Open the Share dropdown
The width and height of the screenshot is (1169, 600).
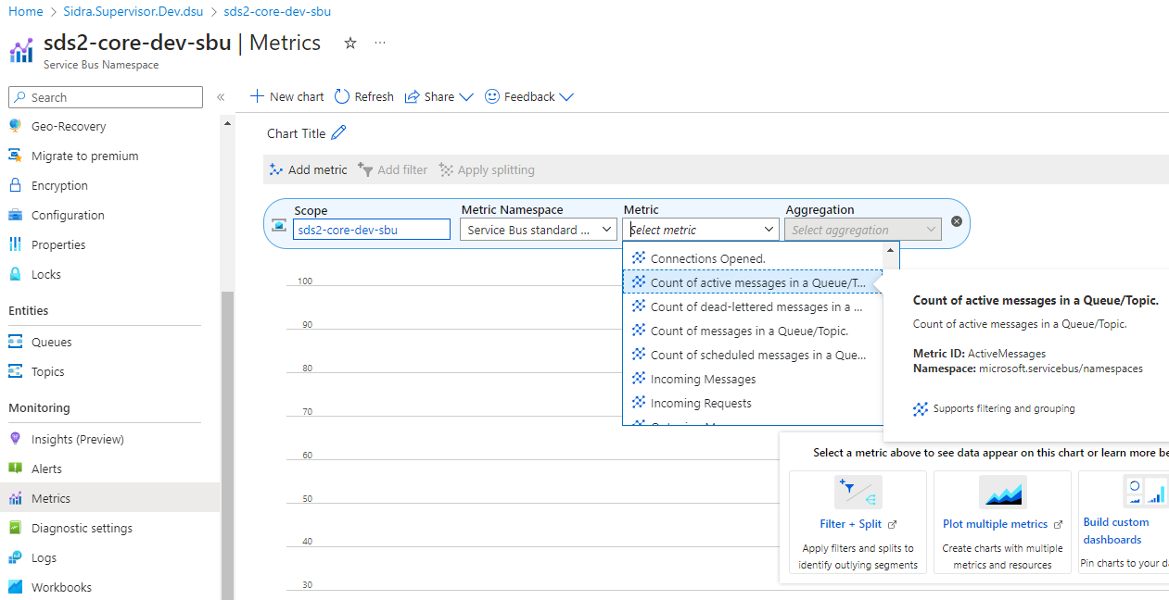[x=439, y=96]
